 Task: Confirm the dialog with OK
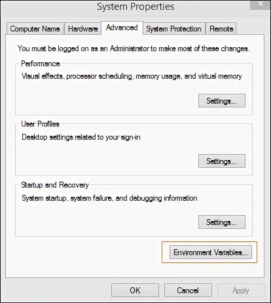(135, 290)
